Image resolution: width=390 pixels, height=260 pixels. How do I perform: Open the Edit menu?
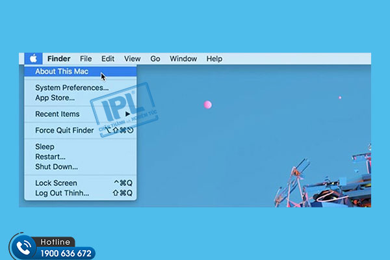coord(108,58)
